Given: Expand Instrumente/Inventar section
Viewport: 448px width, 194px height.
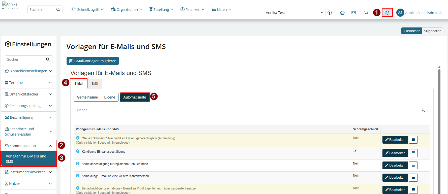Looking at the screenshot, I should click(28, 172).
